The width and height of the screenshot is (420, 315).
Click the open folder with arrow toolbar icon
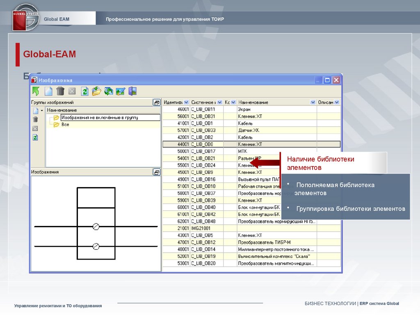pyautogui.click(x=96, y=91)
